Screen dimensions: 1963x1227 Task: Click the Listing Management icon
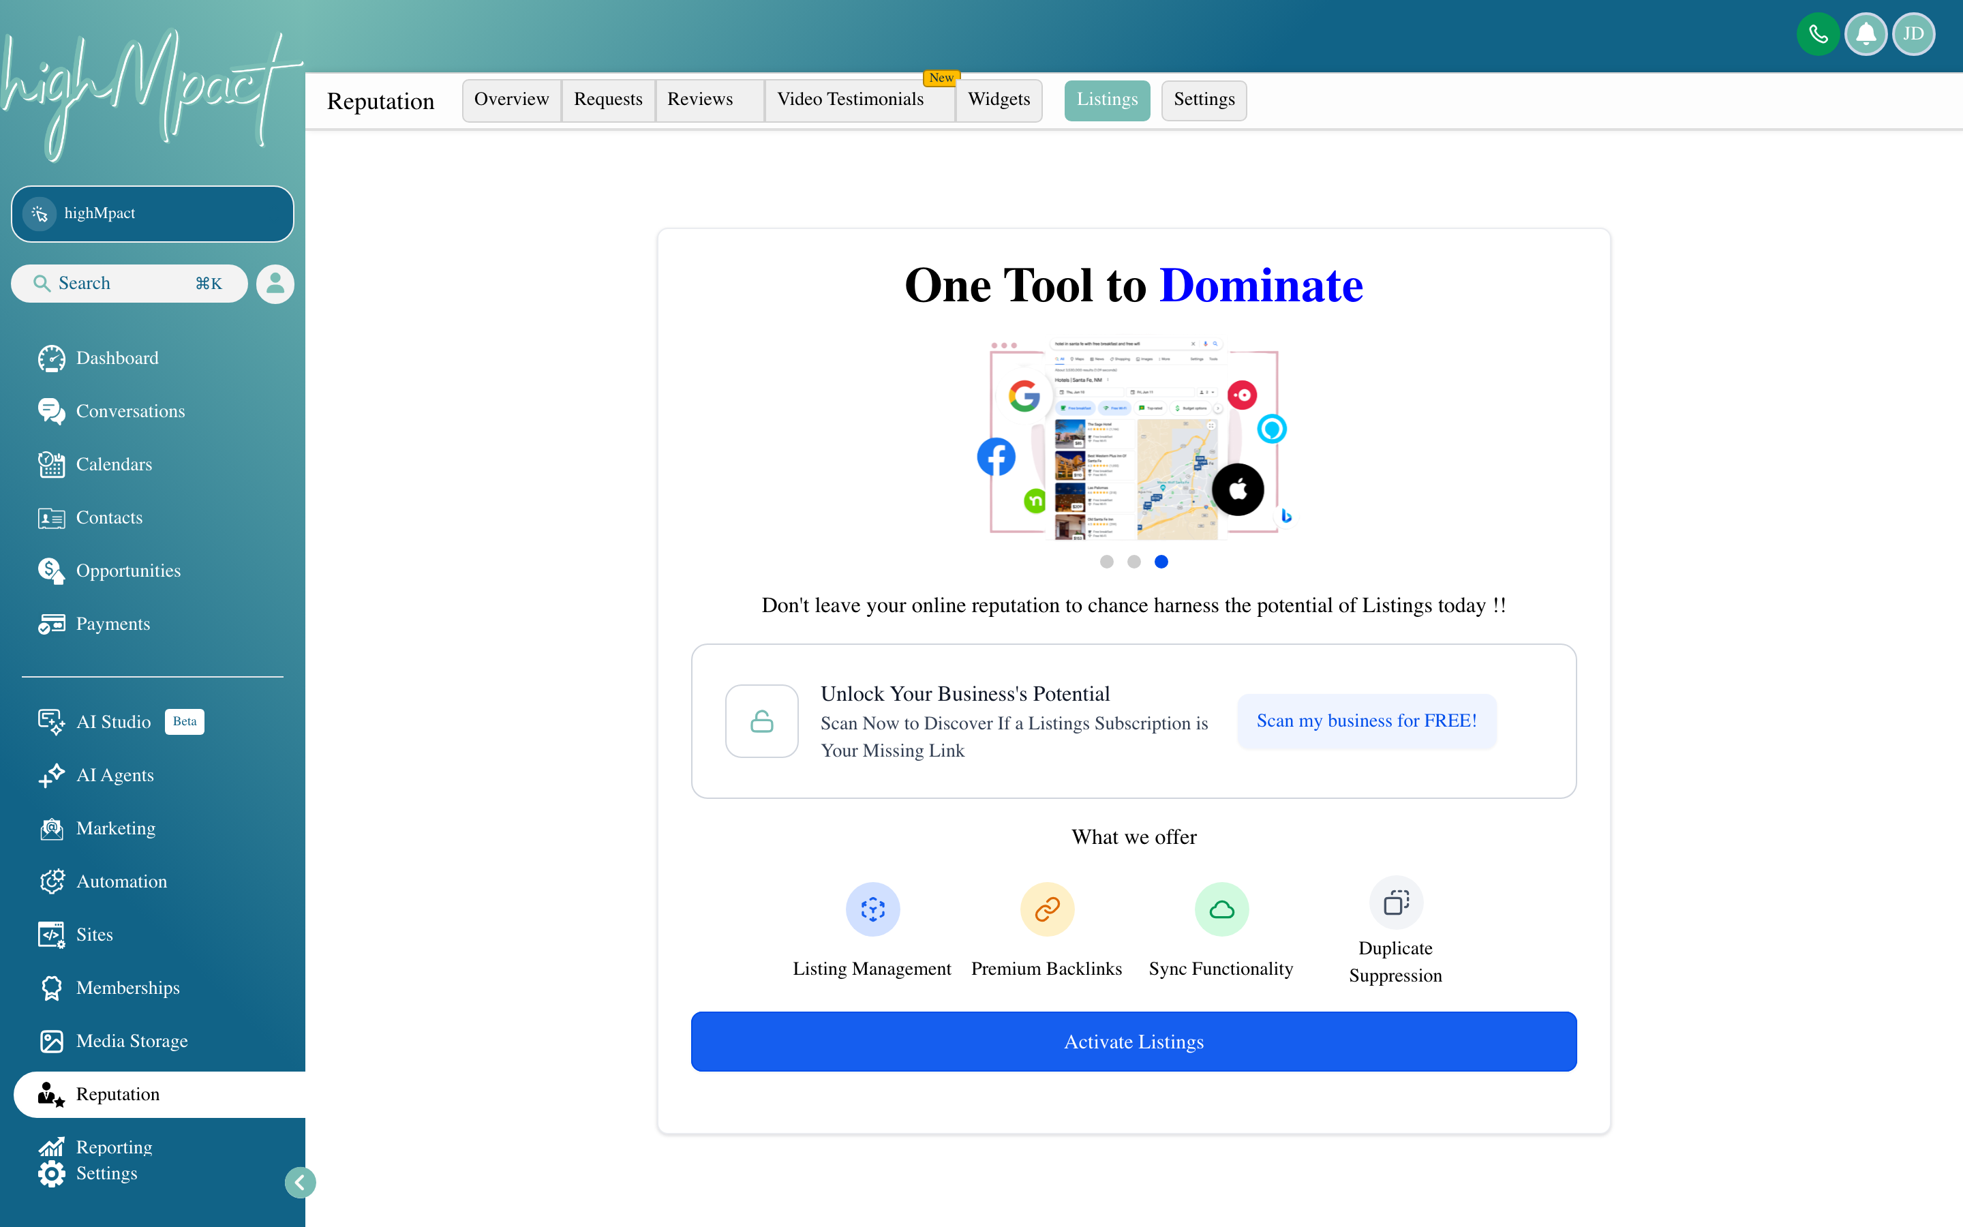coord(873,909)
